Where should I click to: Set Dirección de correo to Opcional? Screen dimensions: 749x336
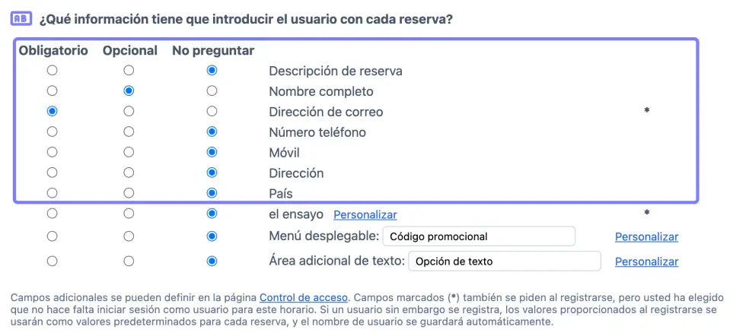[129, 112]
